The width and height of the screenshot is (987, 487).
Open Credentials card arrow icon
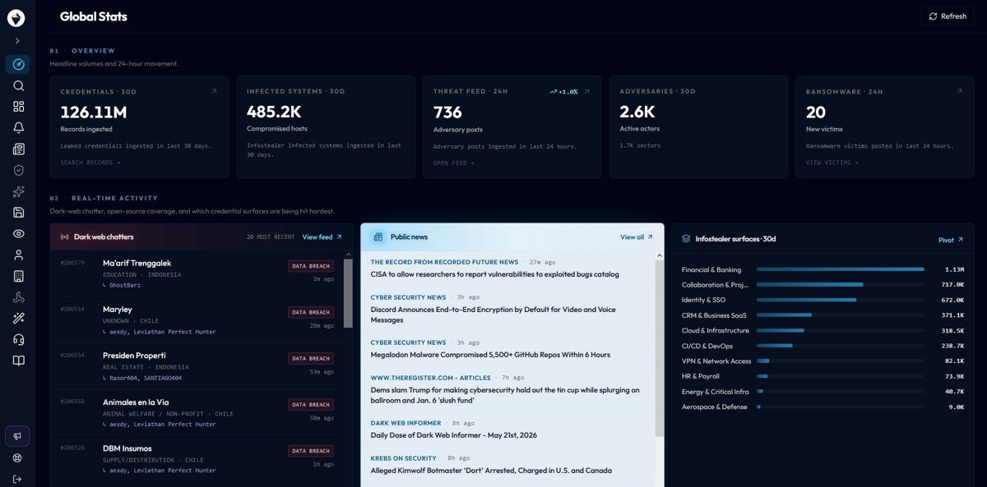214,91
